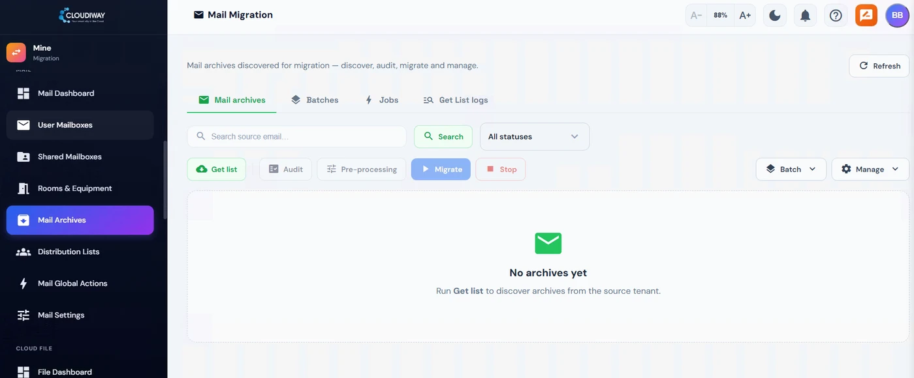This screenshot has width=914, height=378.
Task: Expand the Batch dropdown menu
Action: (791, 169)
